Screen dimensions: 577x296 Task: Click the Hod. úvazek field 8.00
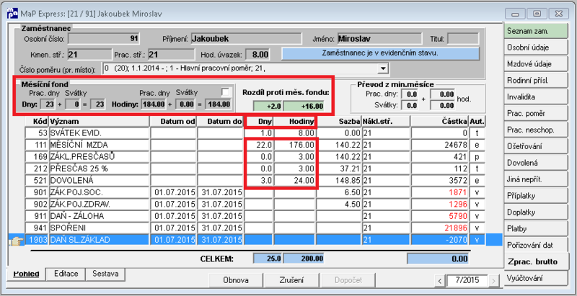[257, 55]
